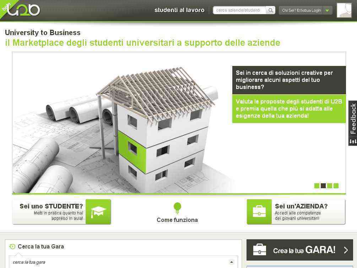Image resolution: width=357 pixels, height=268 pixels.
Task: Open the Come funziona link
Action: [x=177, y=220]
